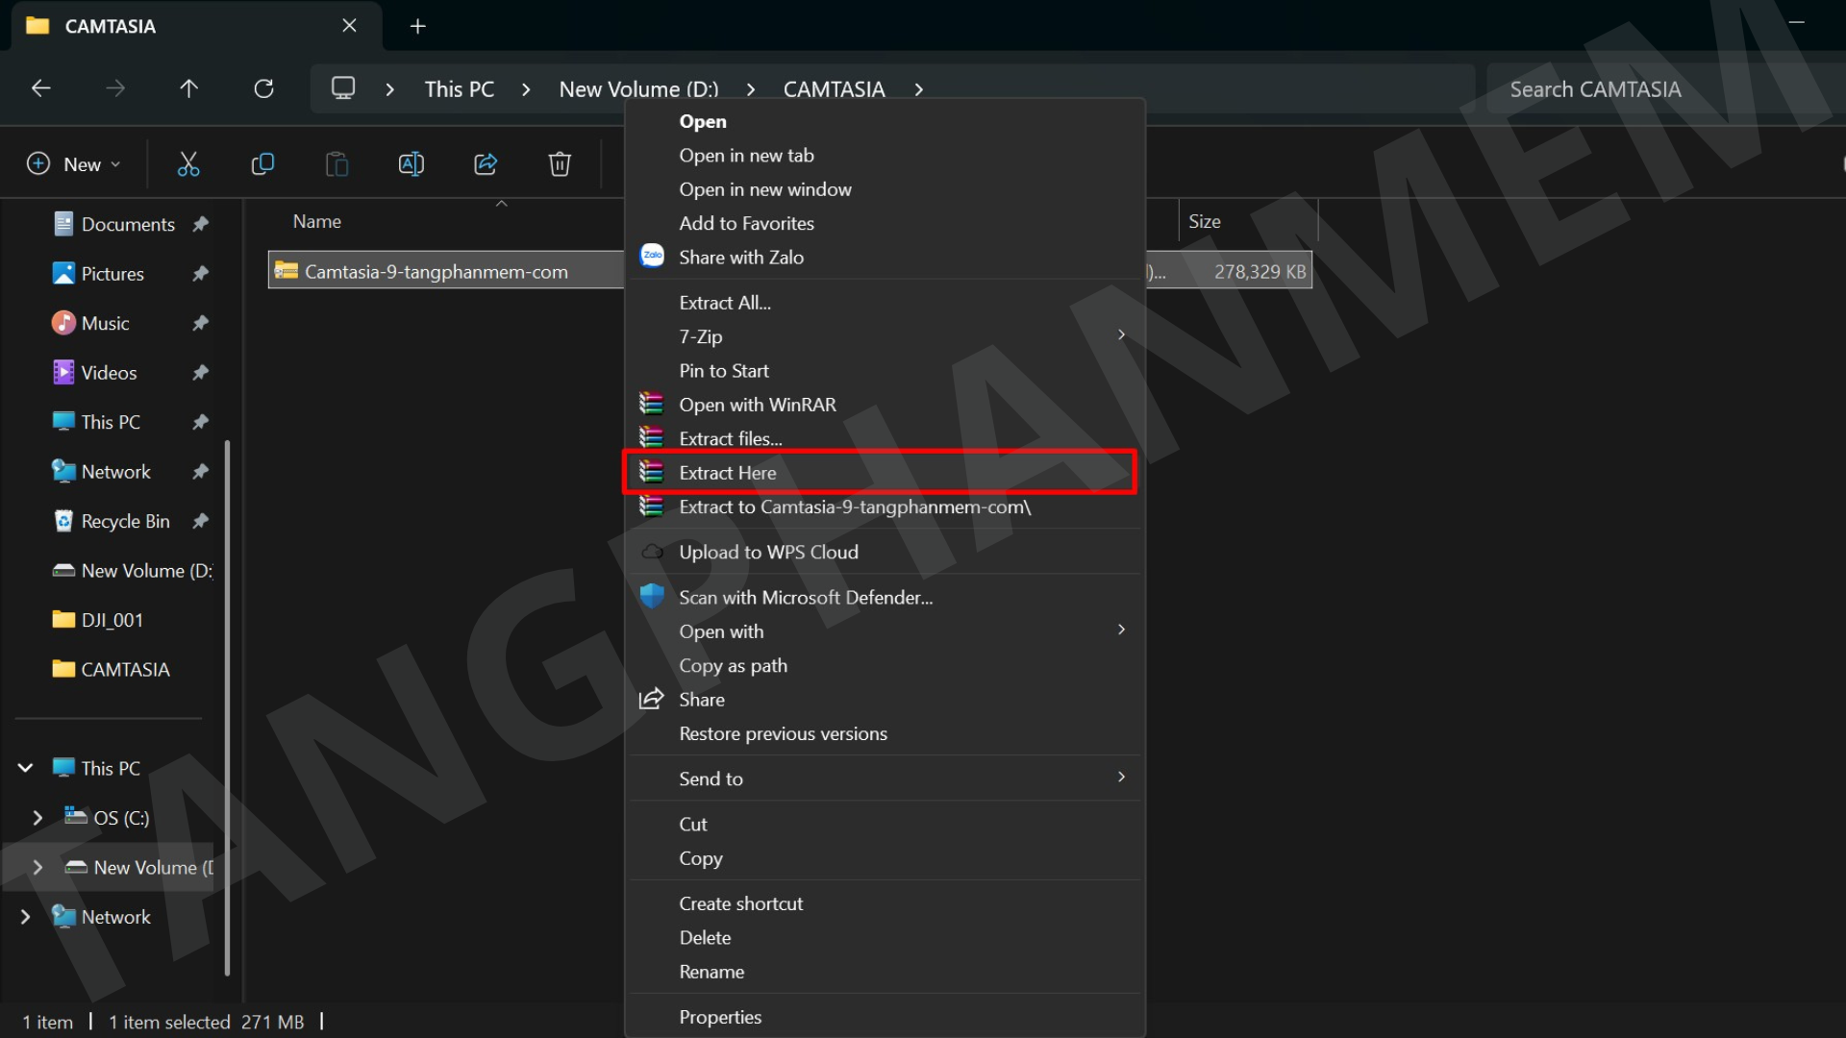Click the WinRAR icon beside Extract Here
The width and height of the screenshot is (1846, 1038).
coord(652,472)
